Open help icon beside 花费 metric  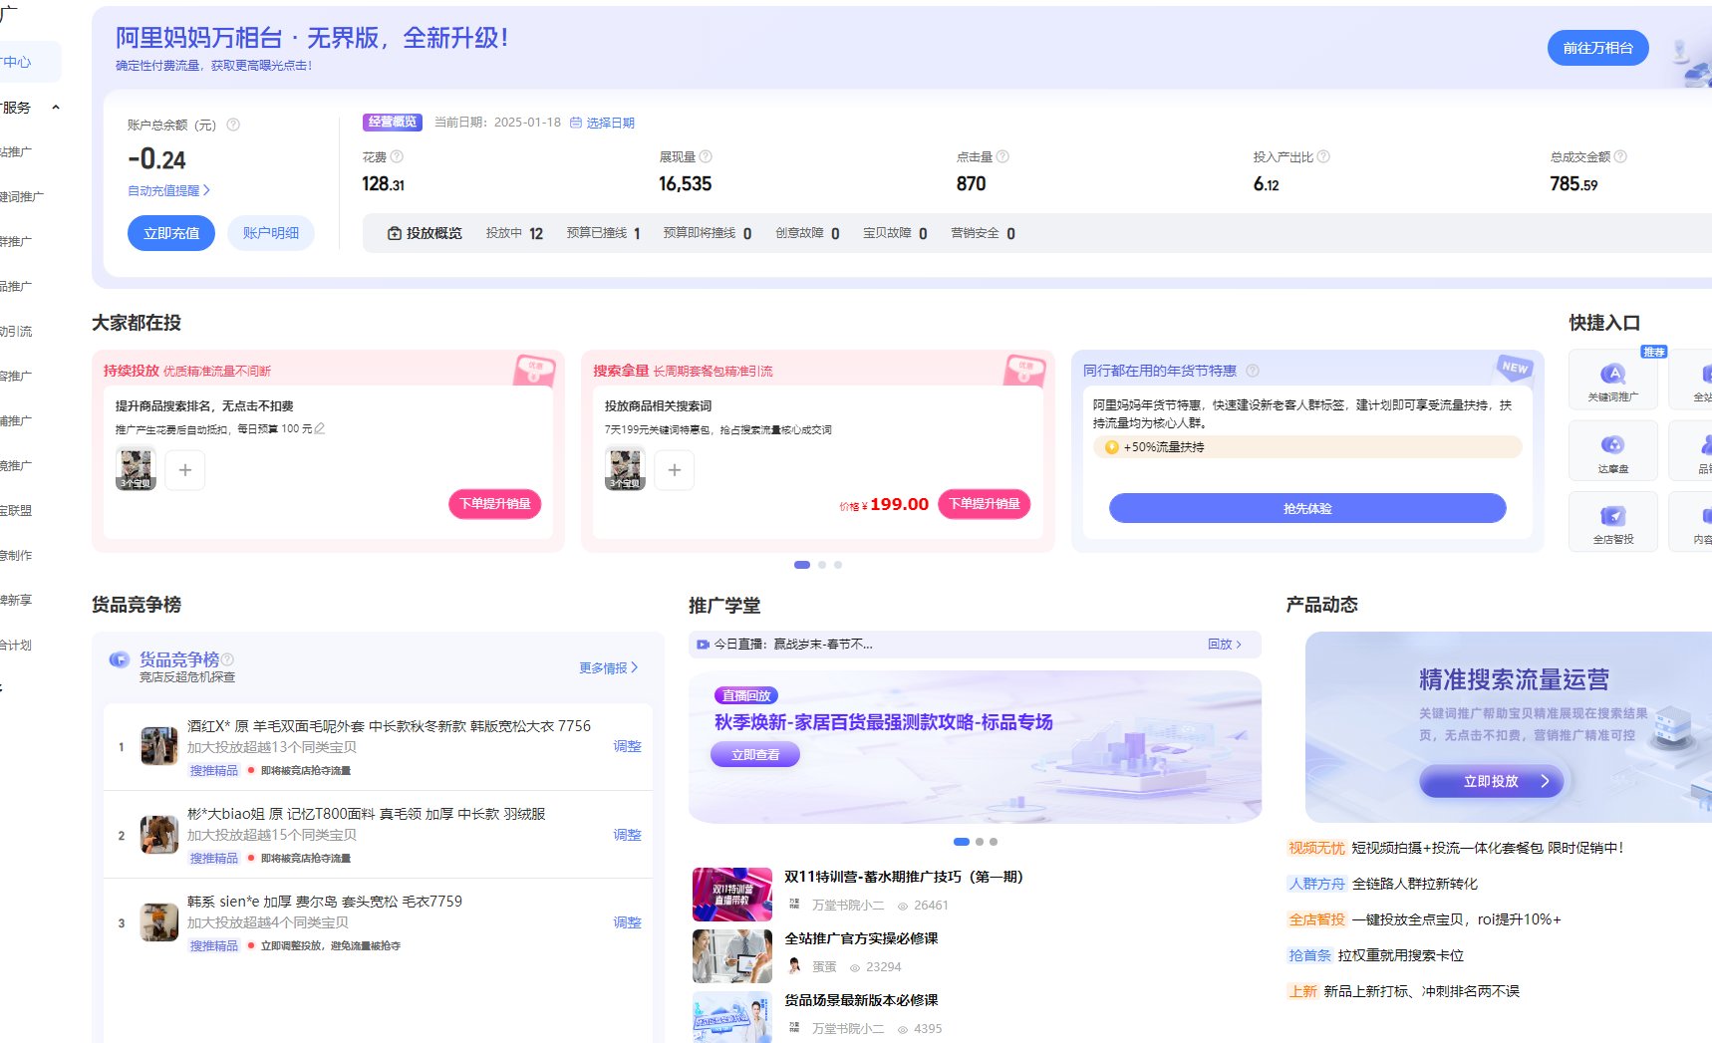tap(397, 156)
